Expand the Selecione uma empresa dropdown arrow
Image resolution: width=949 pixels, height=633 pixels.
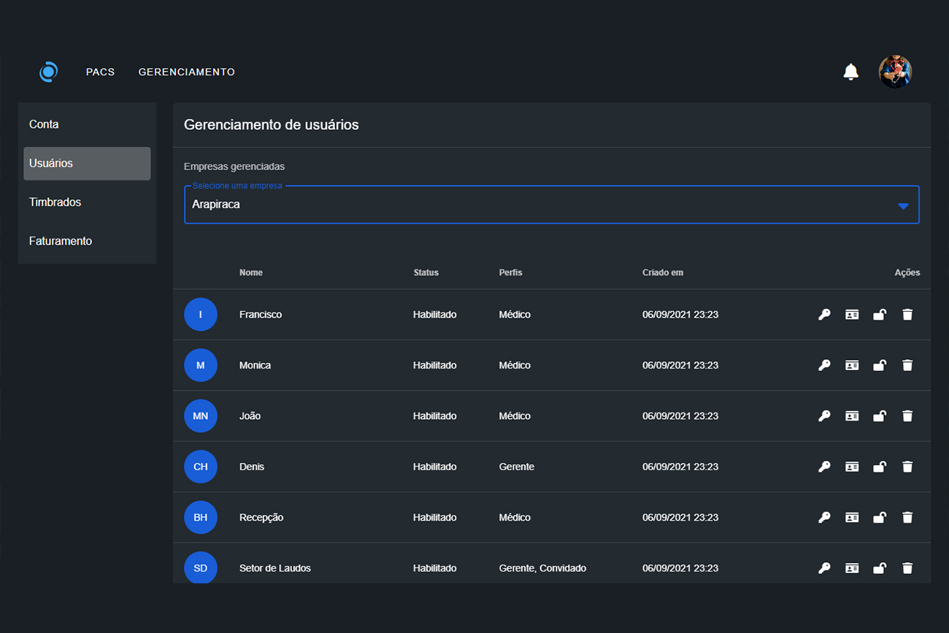pos(903,206)
